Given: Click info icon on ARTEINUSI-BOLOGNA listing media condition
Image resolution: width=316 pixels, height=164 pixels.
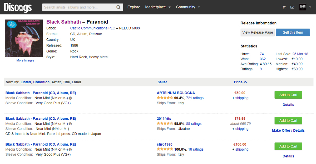Looking at the screenshot, I should (70, 98).
